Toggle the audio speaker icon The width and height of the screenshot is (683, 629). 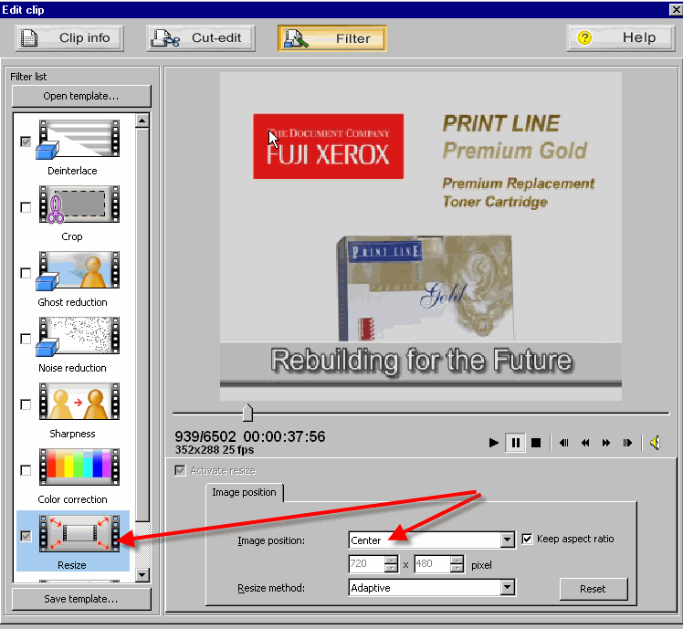click(x=655, y=443)
